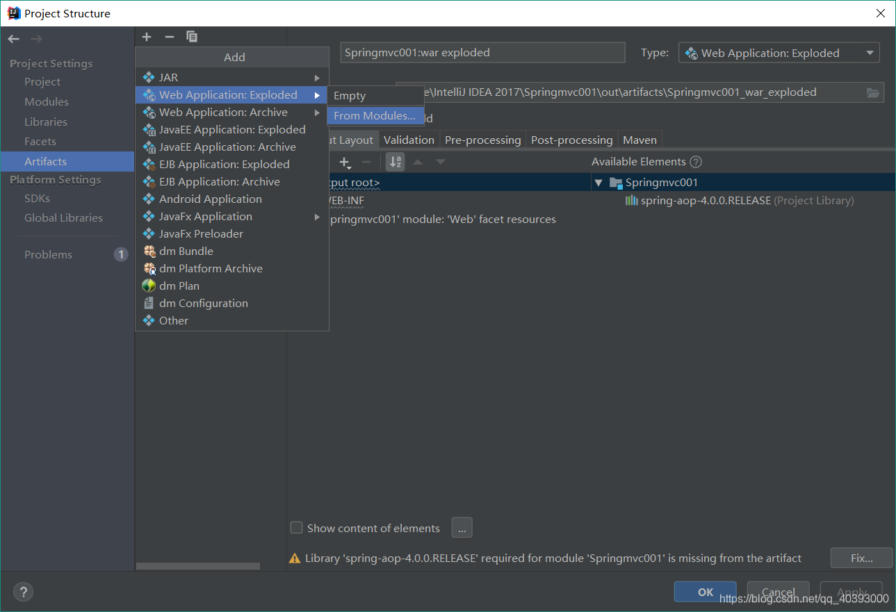Viewport: 896px width, 612px height.
Task: Switch to the Pre-processing tab
Action: click(x=482, y=140)
